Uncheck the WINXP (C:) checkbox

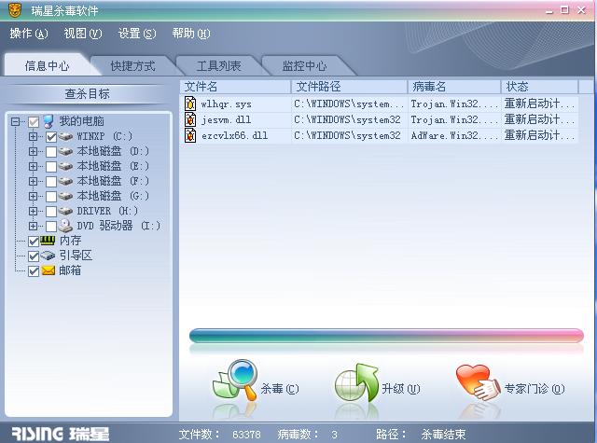51,136
